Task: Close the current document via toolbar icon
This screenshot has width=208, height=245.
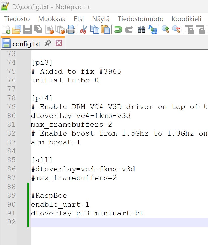Action: [49, 29]
